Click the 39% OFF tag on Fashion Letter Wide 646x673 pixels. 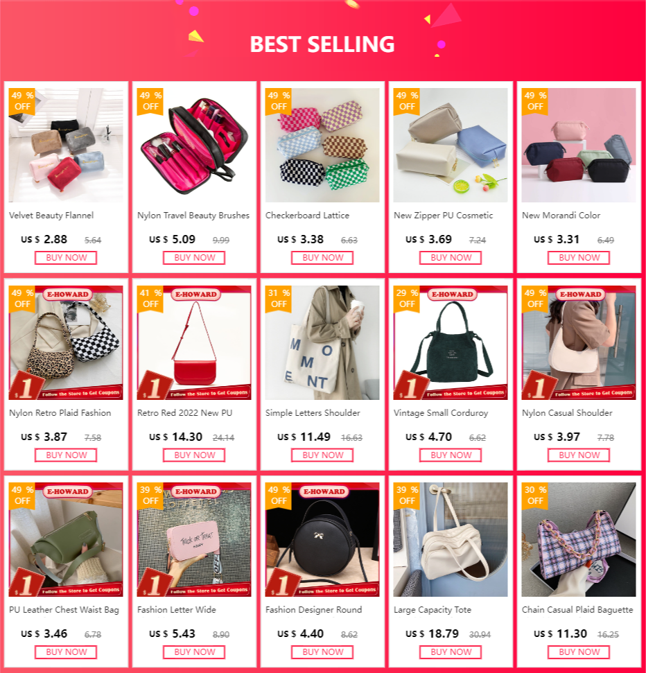[x=150, y=496]
